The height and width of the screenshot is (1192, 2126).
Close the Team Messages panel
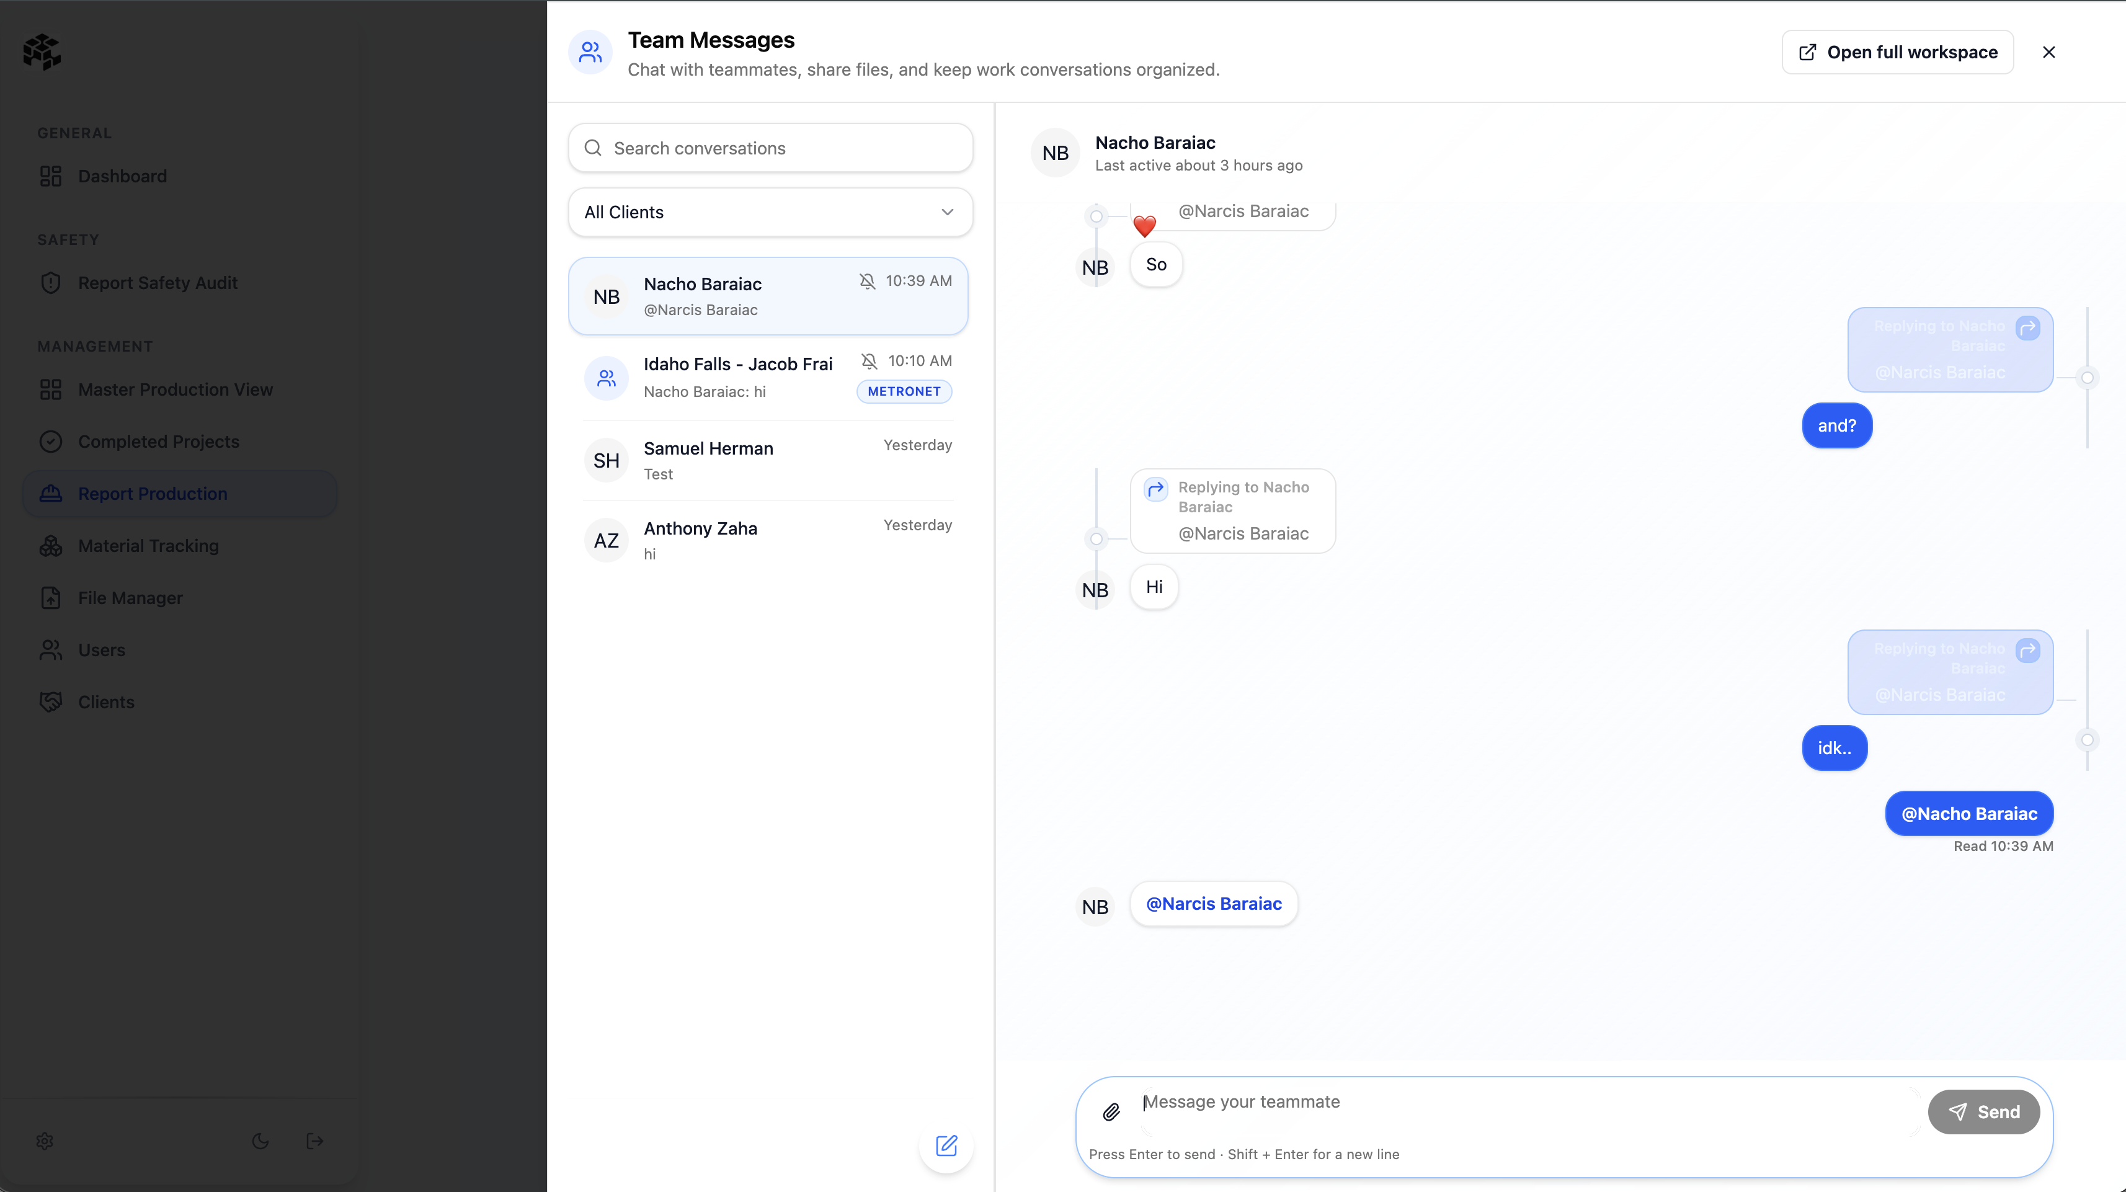coord(2048,52)
